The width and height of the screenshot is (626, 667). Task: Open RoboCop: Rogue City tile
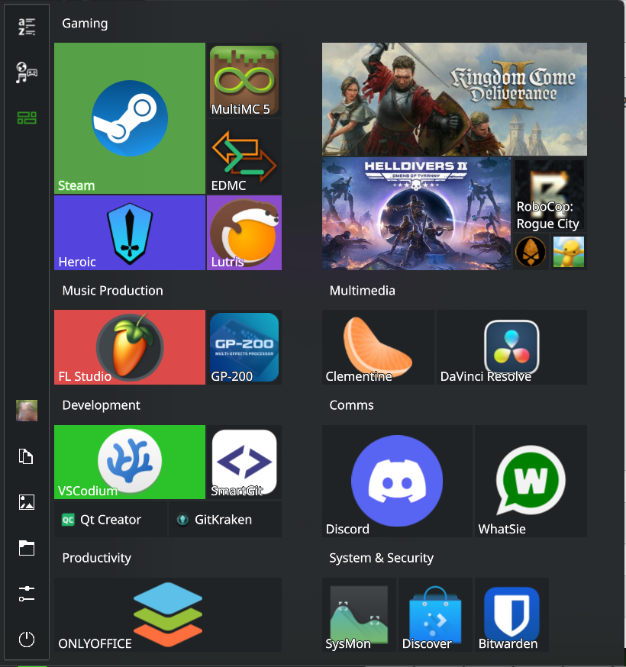point(550,195)
